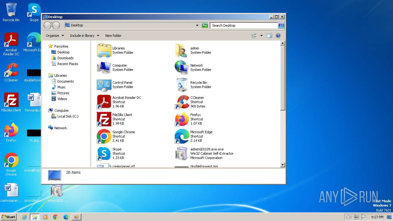Viewport: 393px width, 221px height.
Task: Select Recent Places under Favorites
Action: tap(68, 64)
